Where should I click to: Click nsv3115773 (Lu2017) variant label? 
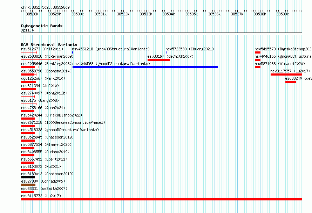coord(41,196)
